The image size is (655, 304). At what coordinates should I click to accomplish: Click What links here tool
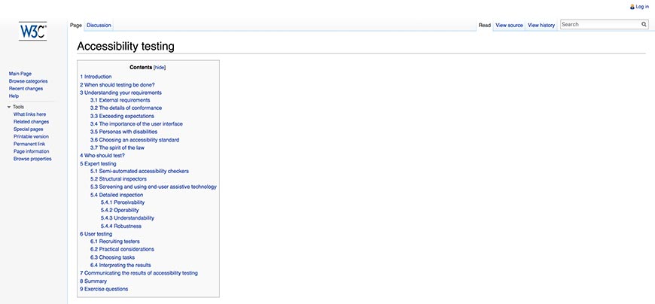29,114
